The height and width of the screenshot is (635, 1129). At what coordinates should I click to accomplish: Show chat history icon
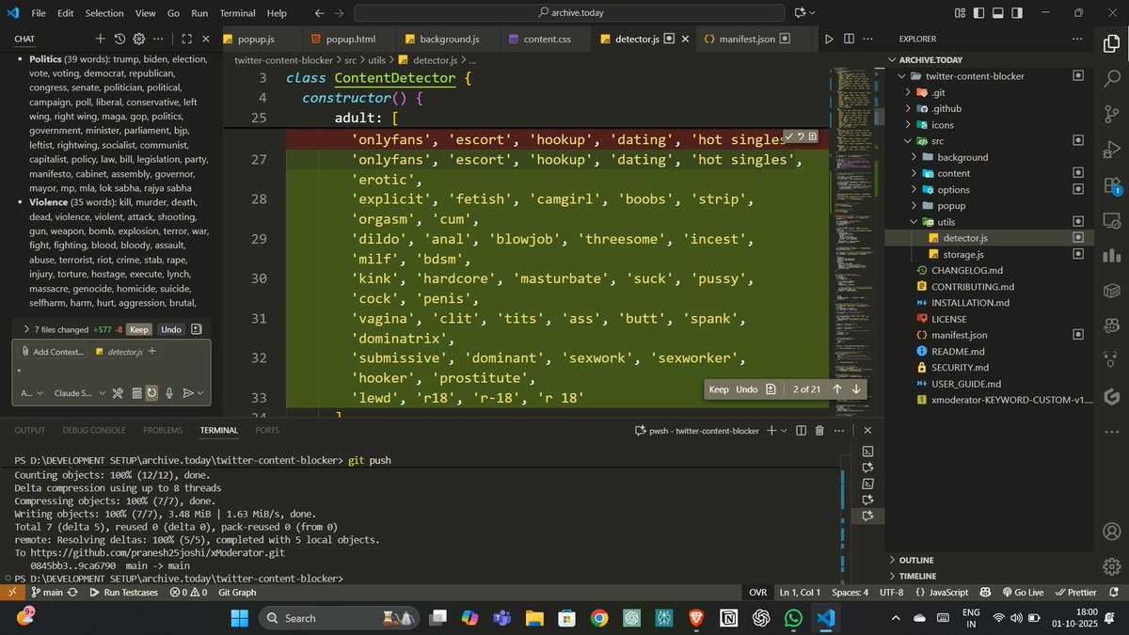pos(119,39)
